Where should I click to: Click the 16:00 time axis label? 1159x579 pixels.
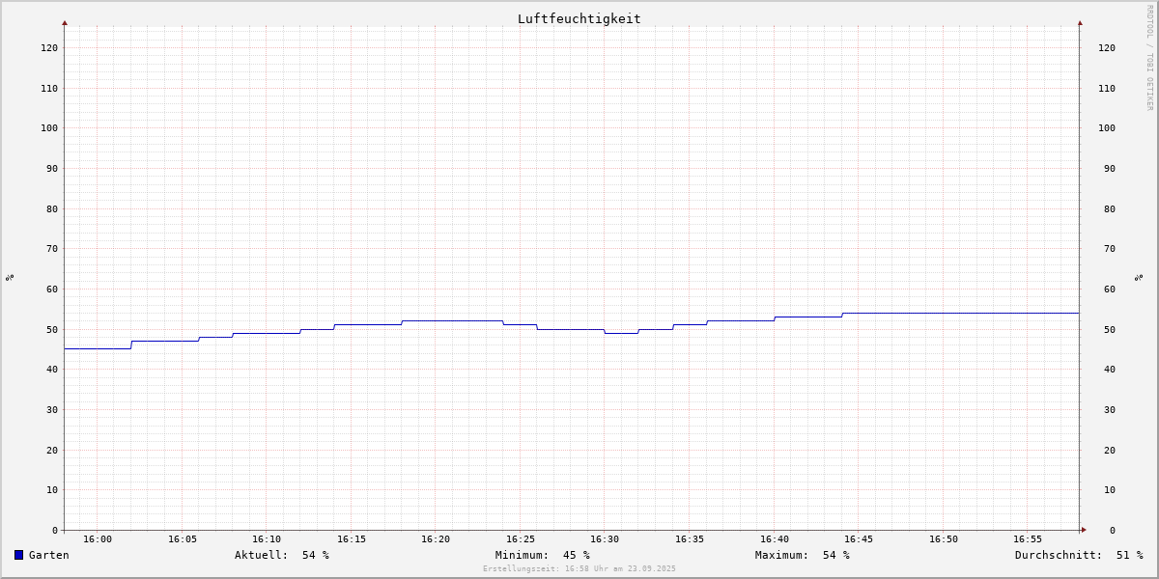click(x=98, y=539)
